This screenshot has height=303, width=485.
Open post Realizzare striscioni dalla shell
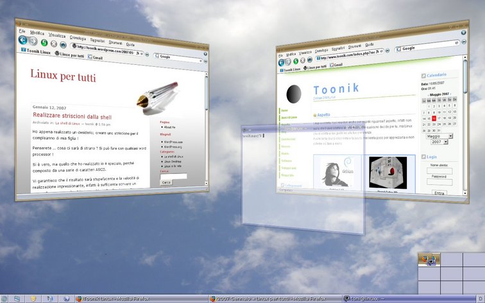coord(72,116)
